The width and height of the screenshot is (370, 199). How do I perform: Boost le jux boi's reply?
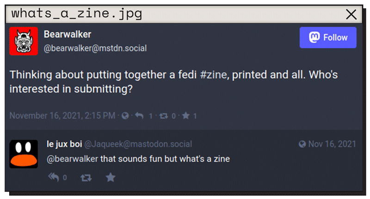86,178
